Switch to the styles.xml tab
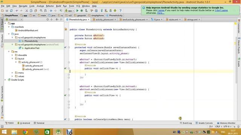This screenshot has width=241, height=135. pos(173,19)
